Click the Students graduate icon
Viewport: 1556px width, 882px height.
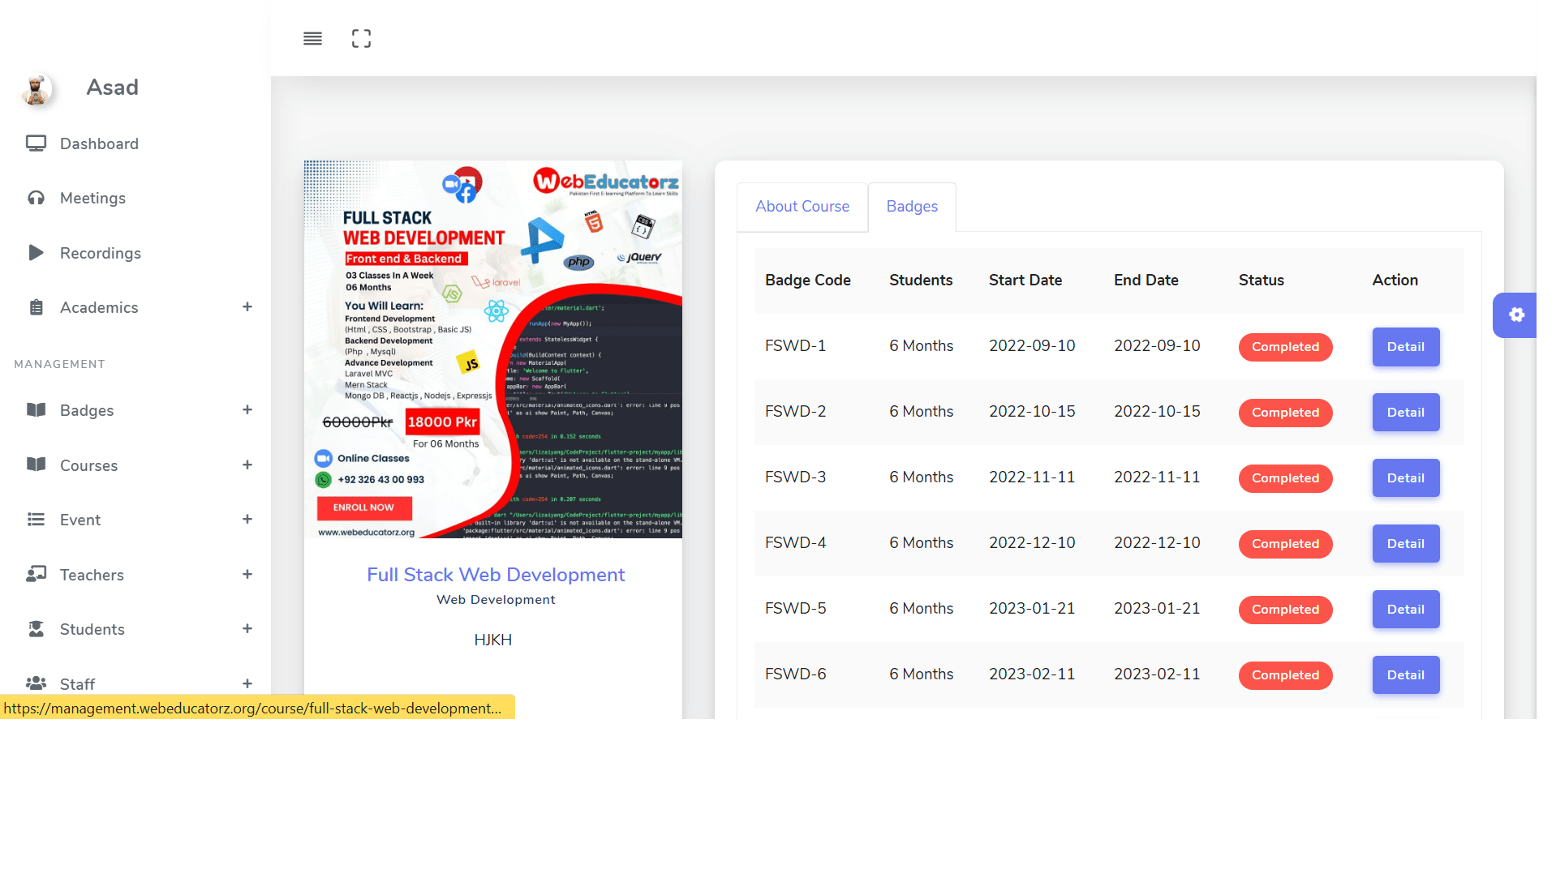pyautogui.click(x=36, y=628)
